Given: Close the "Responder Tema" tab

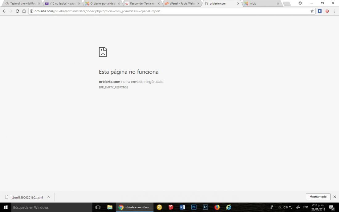Looking at the screenshot, I should 158,4.
